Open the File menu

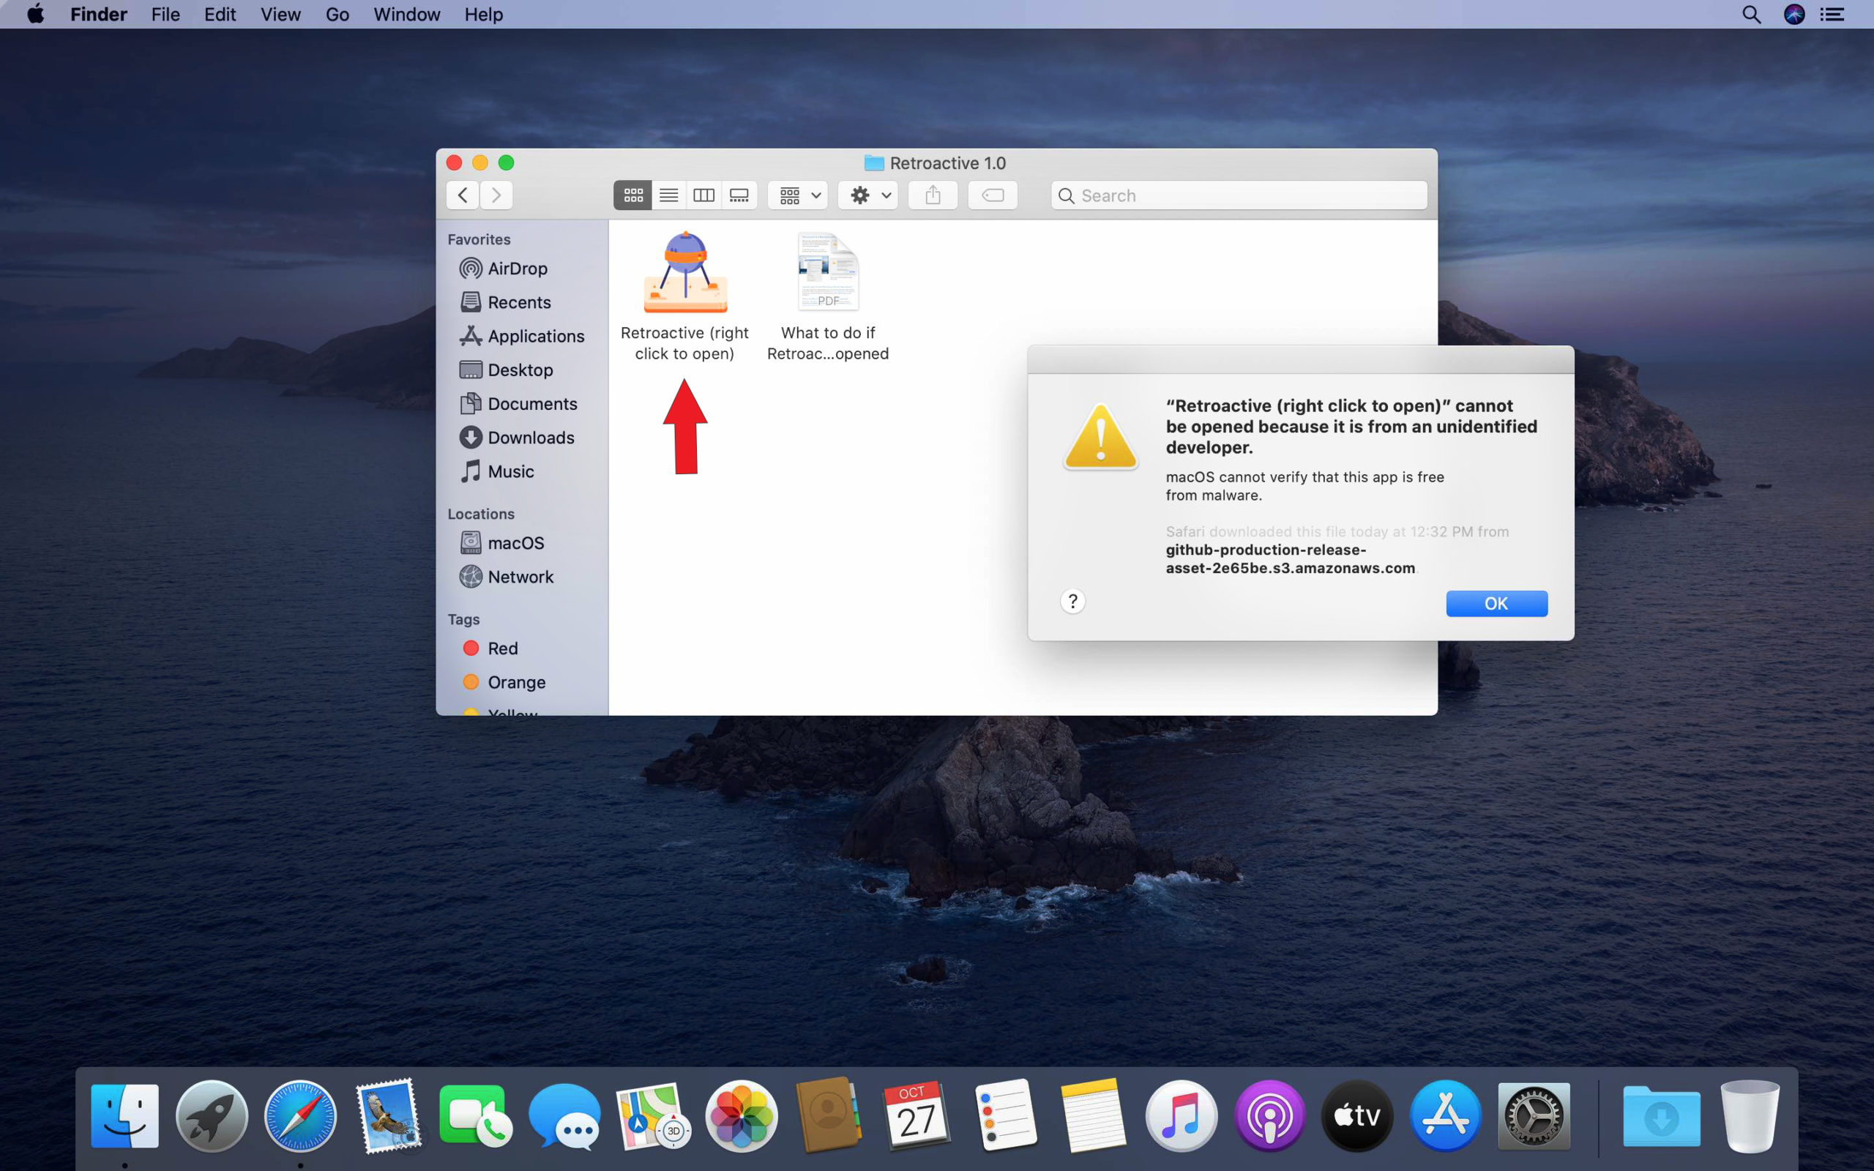(165, 14)
